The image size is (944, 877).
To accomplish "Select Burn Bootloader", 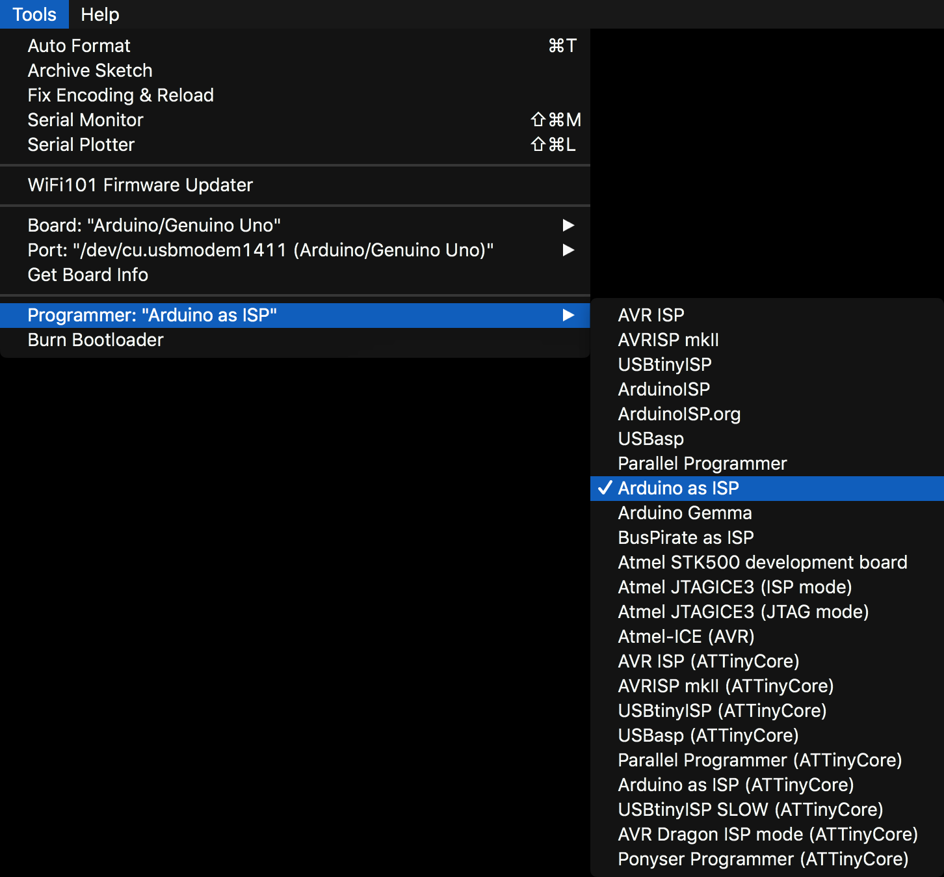I will (96, 340).
